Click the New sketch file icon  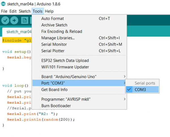coord(25,20)
